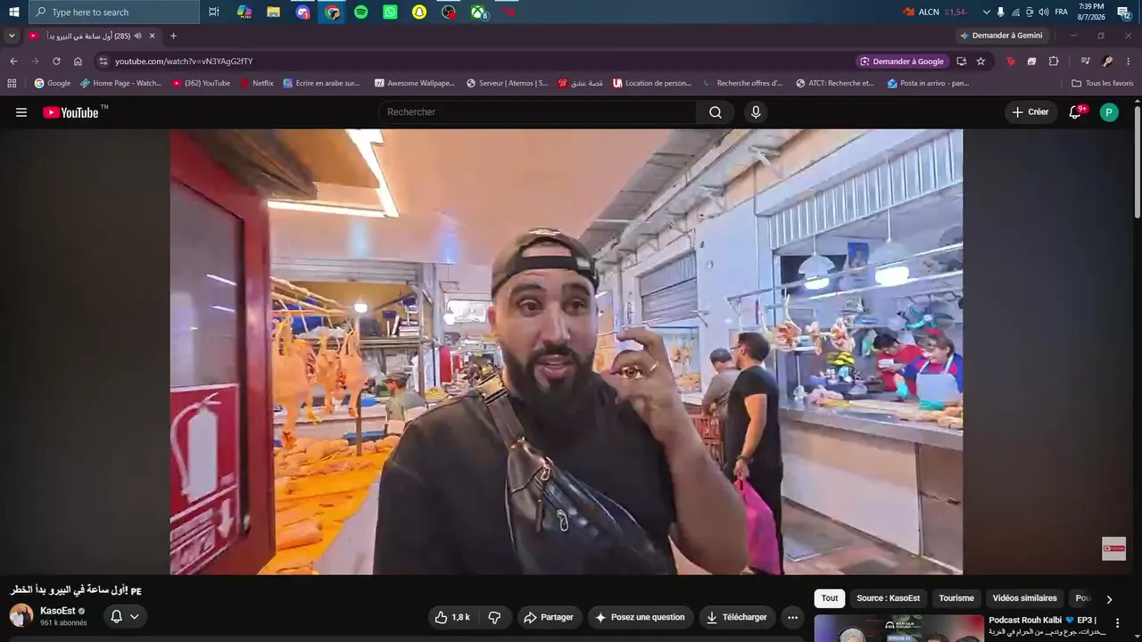This screenshot has height=642, width=1142.
Task: Show hidden system tray icons
Action: (986, 12)
